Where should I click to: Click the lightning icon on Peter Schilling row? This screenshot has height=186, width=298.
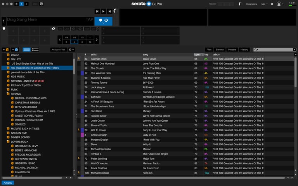click(79, 158)
